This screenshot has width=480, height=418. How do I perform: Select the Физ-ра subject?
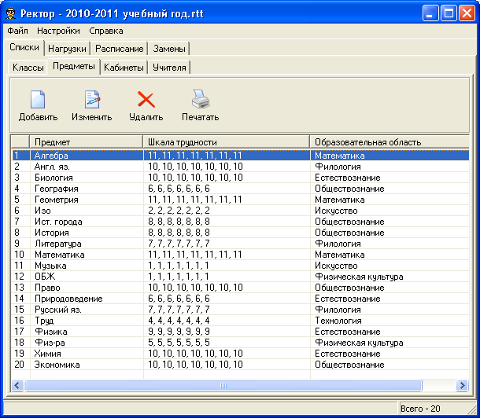click(x=50, y=343)
